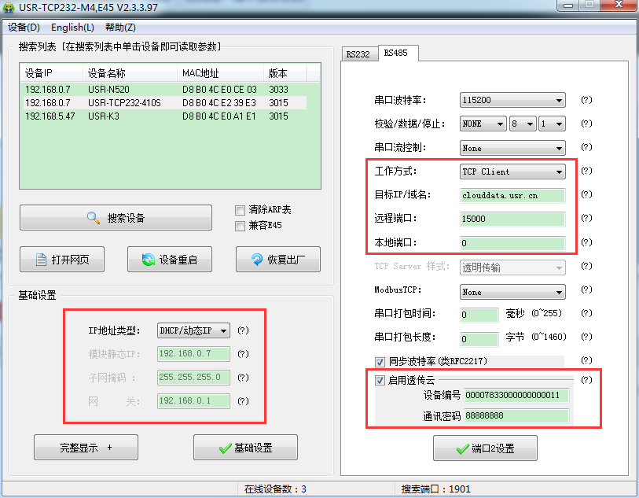Click the 打开网页 page icon button
Viewport: 639px width, 498px height.
tap(61, 260)
